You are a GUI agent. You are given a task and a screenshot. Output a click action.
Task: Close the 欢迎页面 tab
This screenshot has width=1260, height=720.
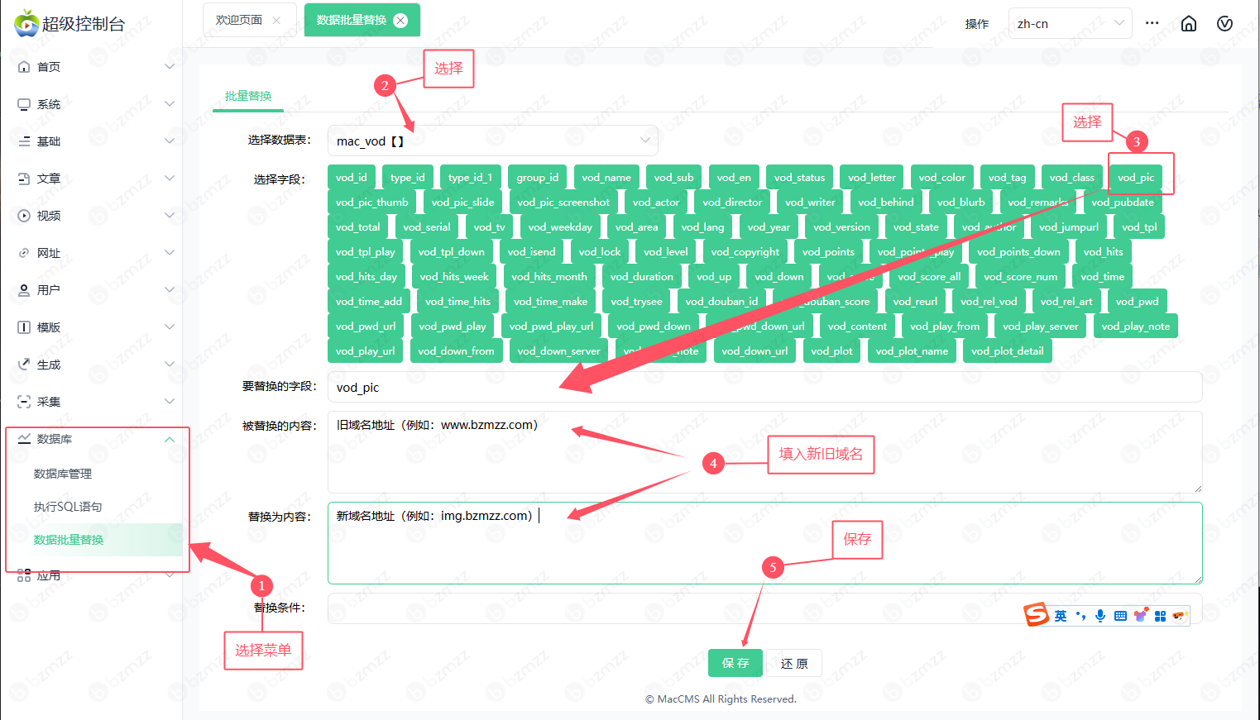pyautogui.click(x=276, y=20)
